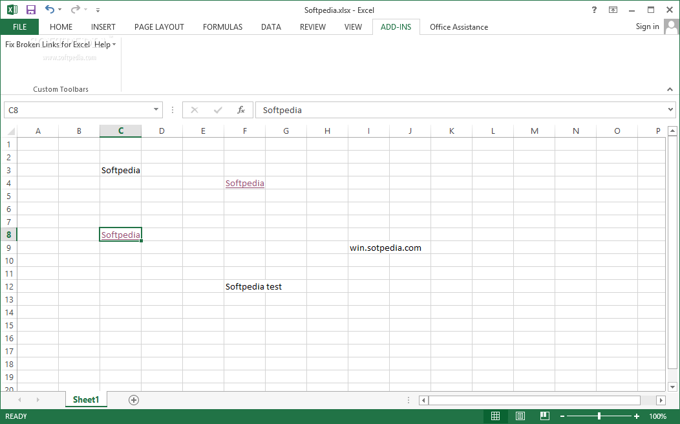The width and height of the screenshot is (680, 424).
Task: Click the Enter checkmark formula button
Action: coord(218,110)
